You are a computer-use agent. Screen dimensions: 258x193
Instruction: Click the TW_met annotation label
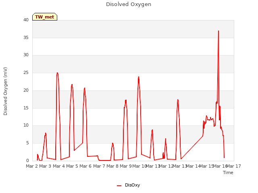45,17
